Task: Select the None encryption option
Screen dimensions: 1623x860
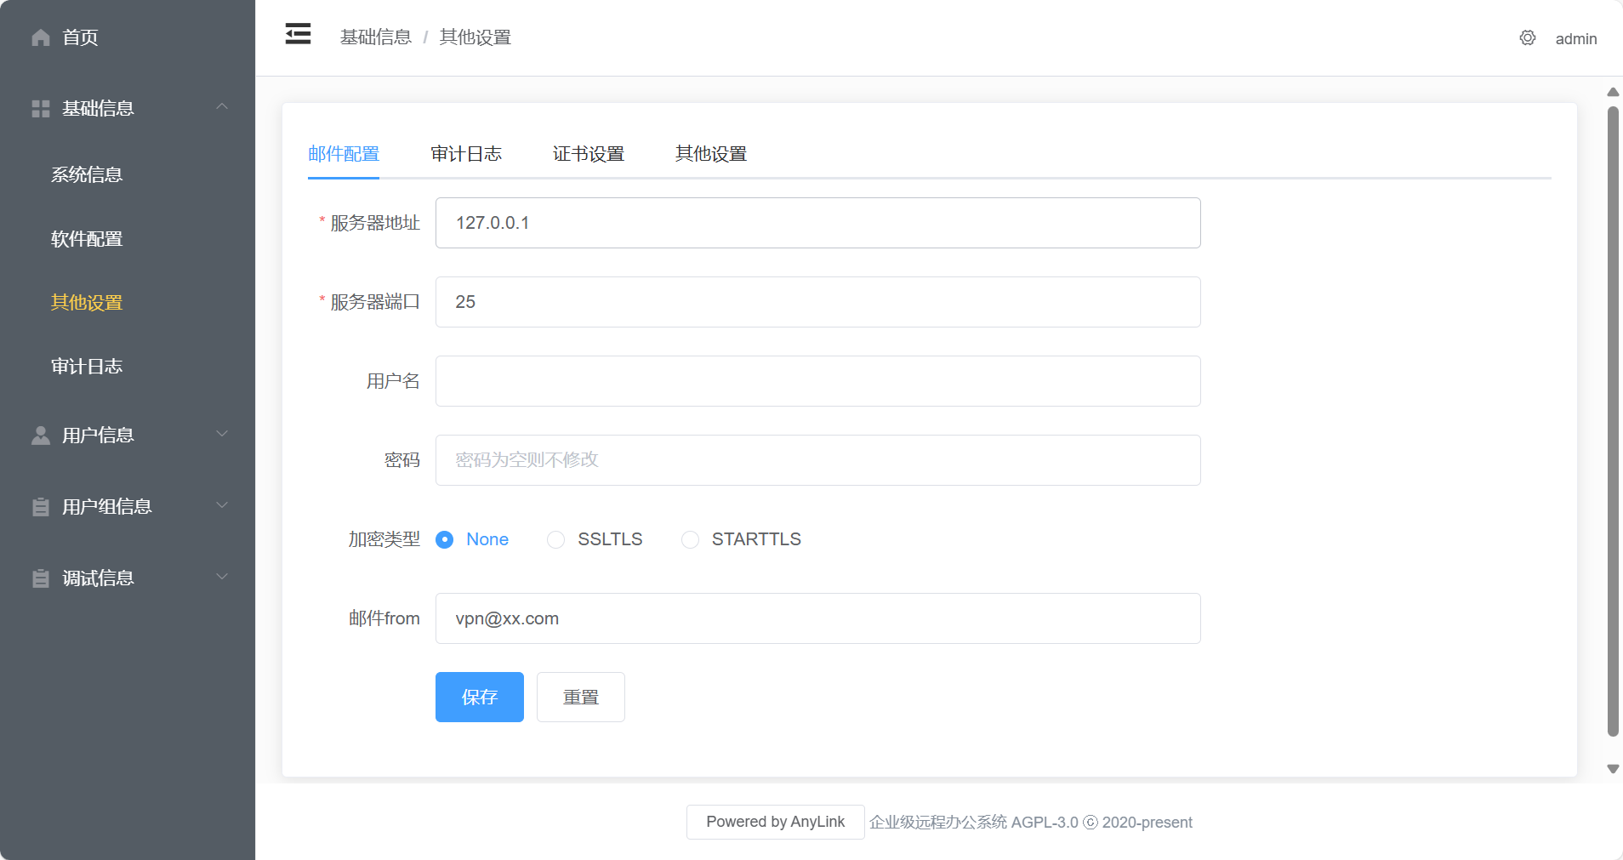Action: tap(446, 539)
